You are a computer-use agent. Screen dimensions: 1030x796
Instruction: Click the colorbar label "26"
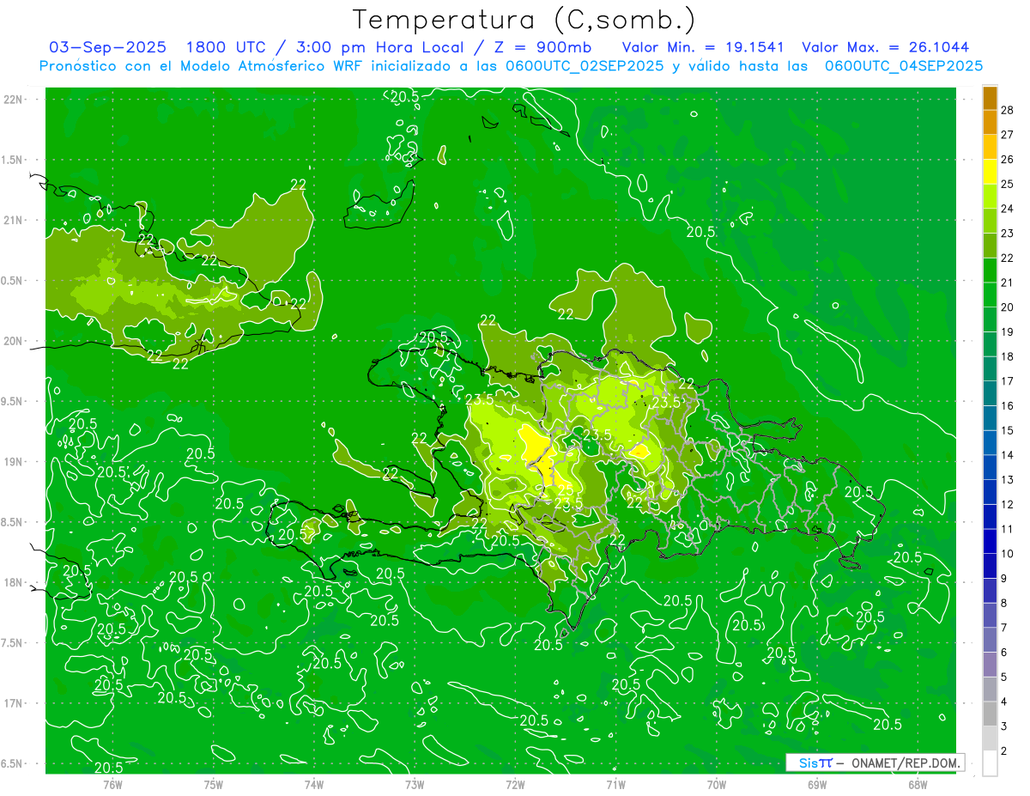point(1008,160)
